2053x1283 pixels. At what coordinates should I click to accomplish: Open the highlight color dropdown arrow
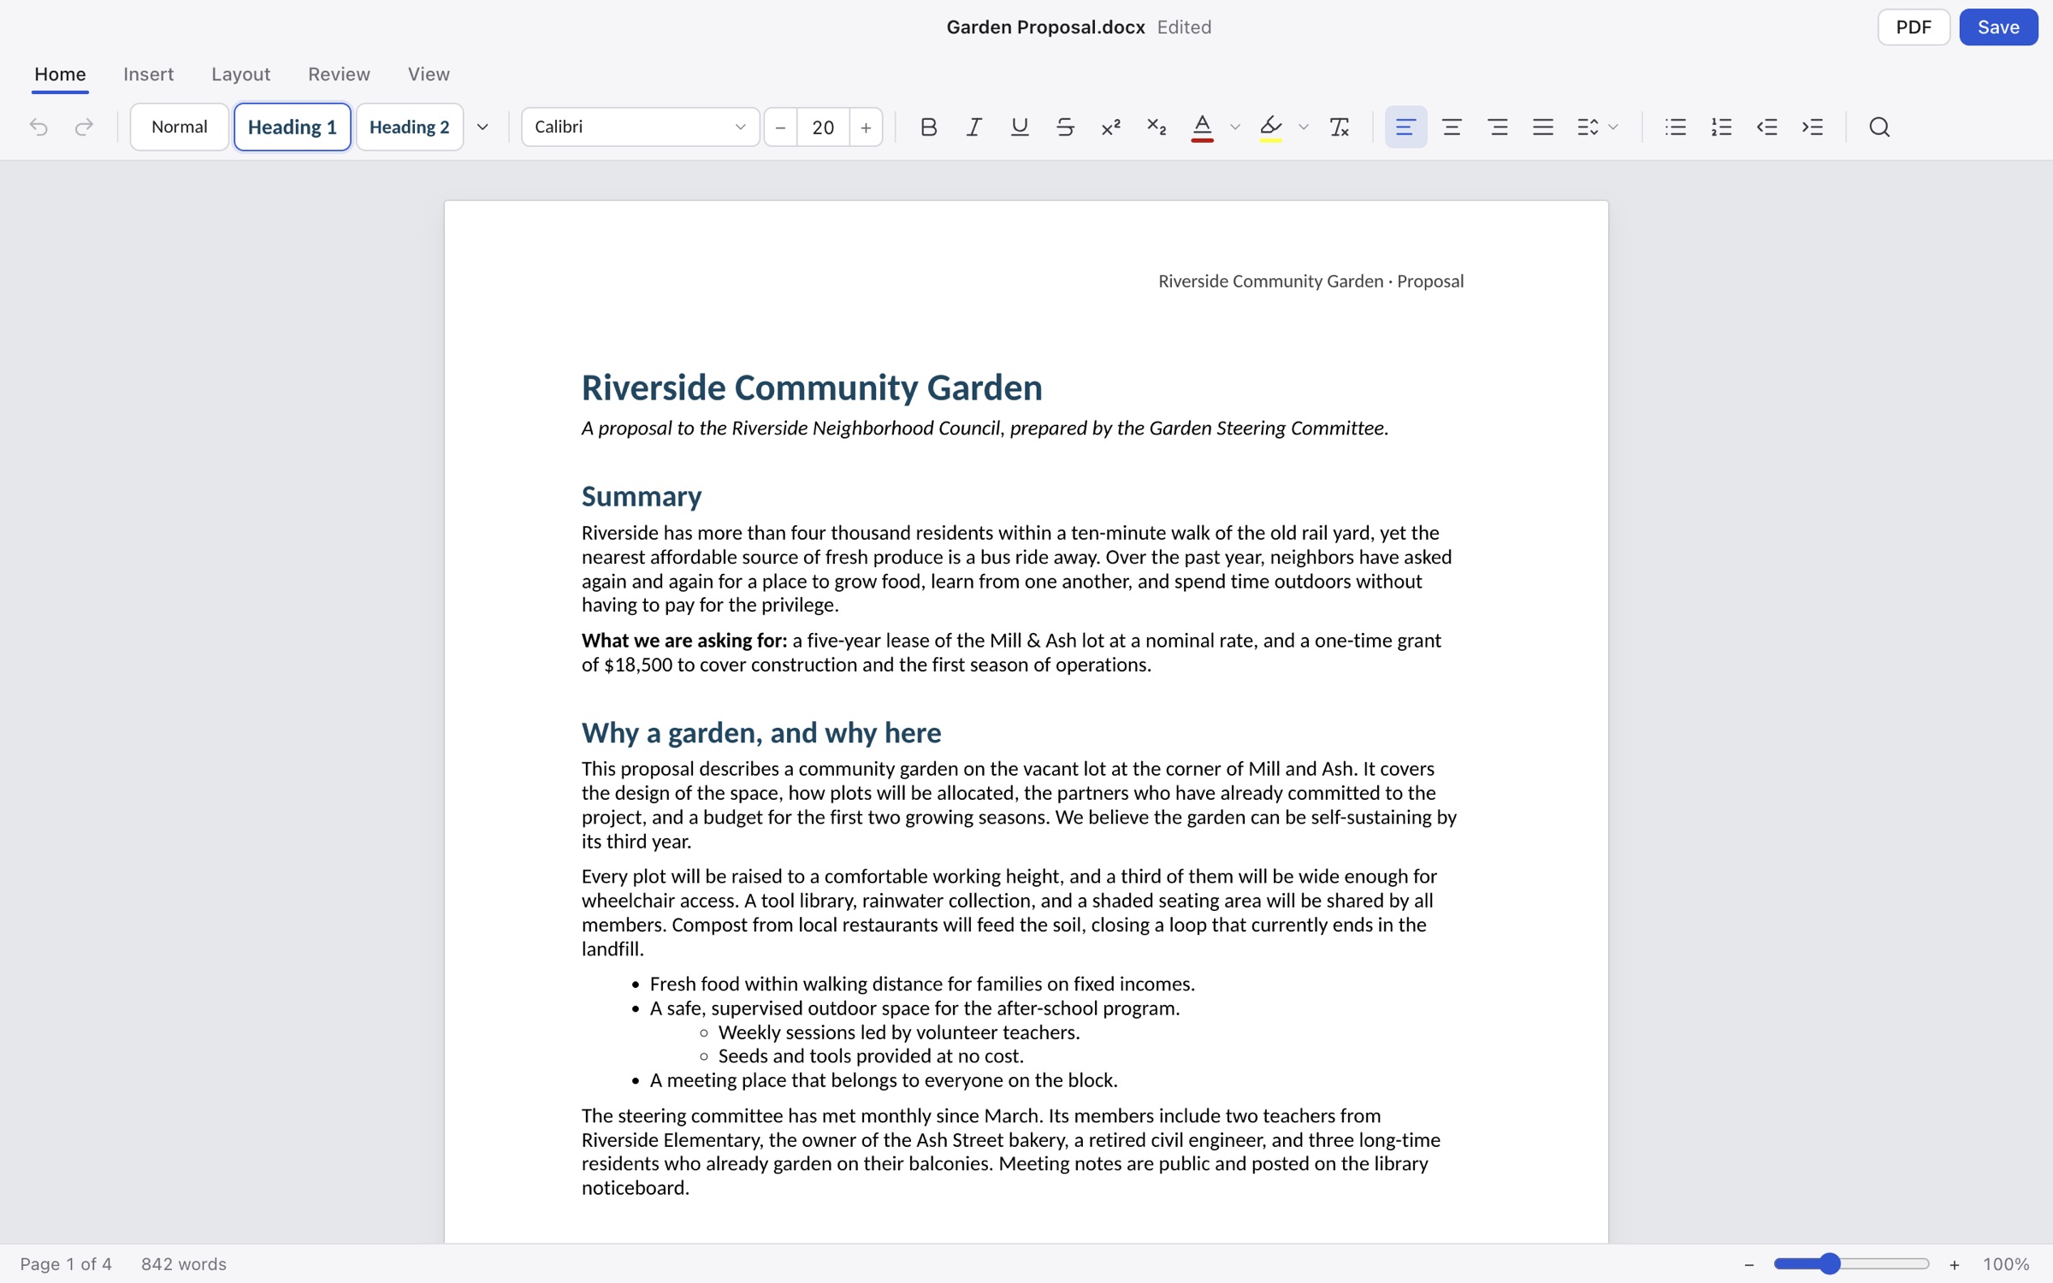coord(1303,127)
